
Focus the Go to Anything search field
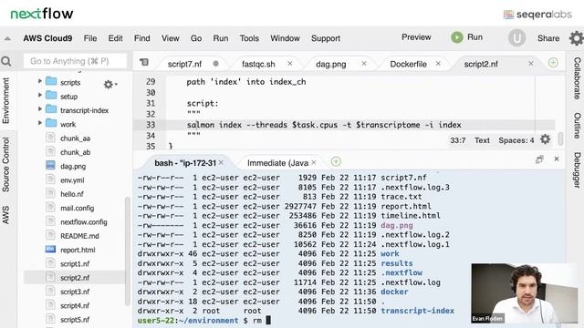click(75, 61)
